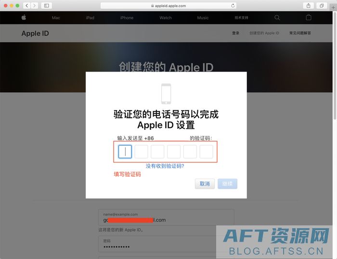The width and height of the screenshot is (337, 259).
Task: Open the Mac menu item
Action: point(56,18)
